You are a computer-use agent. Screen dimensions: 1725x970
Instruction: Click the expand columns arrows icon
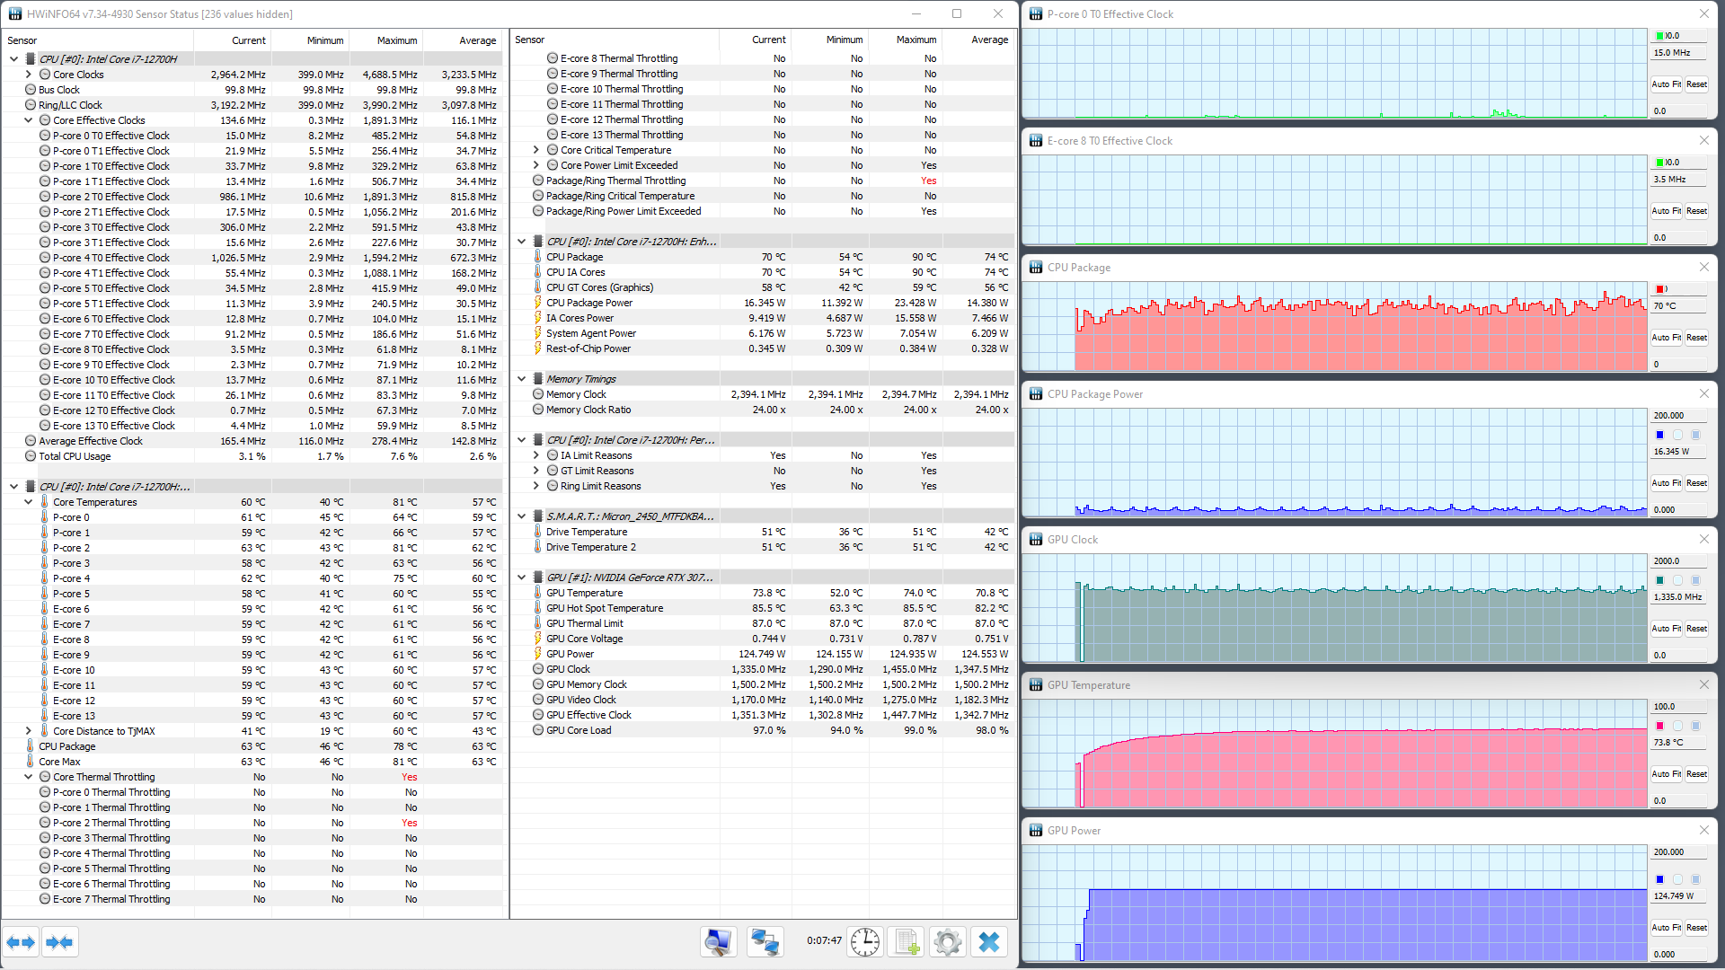[x=21, y=942]
